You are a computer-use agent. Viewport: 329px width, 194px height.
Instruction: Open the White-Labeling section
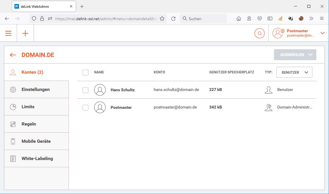click(37, 159)
